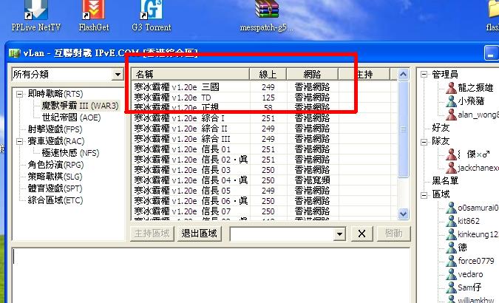Select the 黑名單 group label
Image resolution: width=499 pixels, height=303 pixels.
point(445,181)
